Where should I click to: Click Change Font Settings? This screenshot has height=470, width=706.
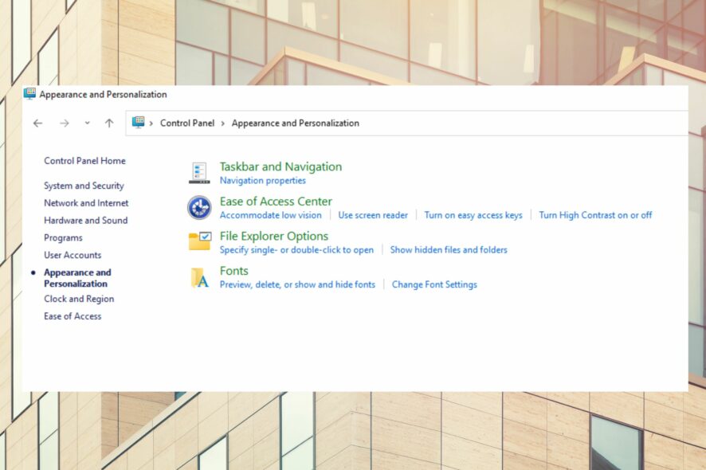coord(434,284)
